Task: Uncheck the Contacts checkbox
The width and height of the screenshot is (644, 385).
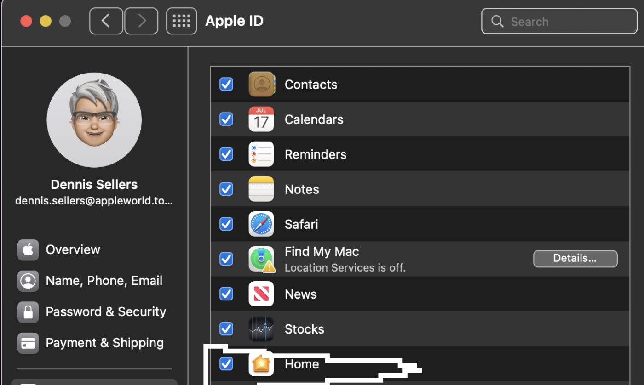Action: (x=226, y=84)
